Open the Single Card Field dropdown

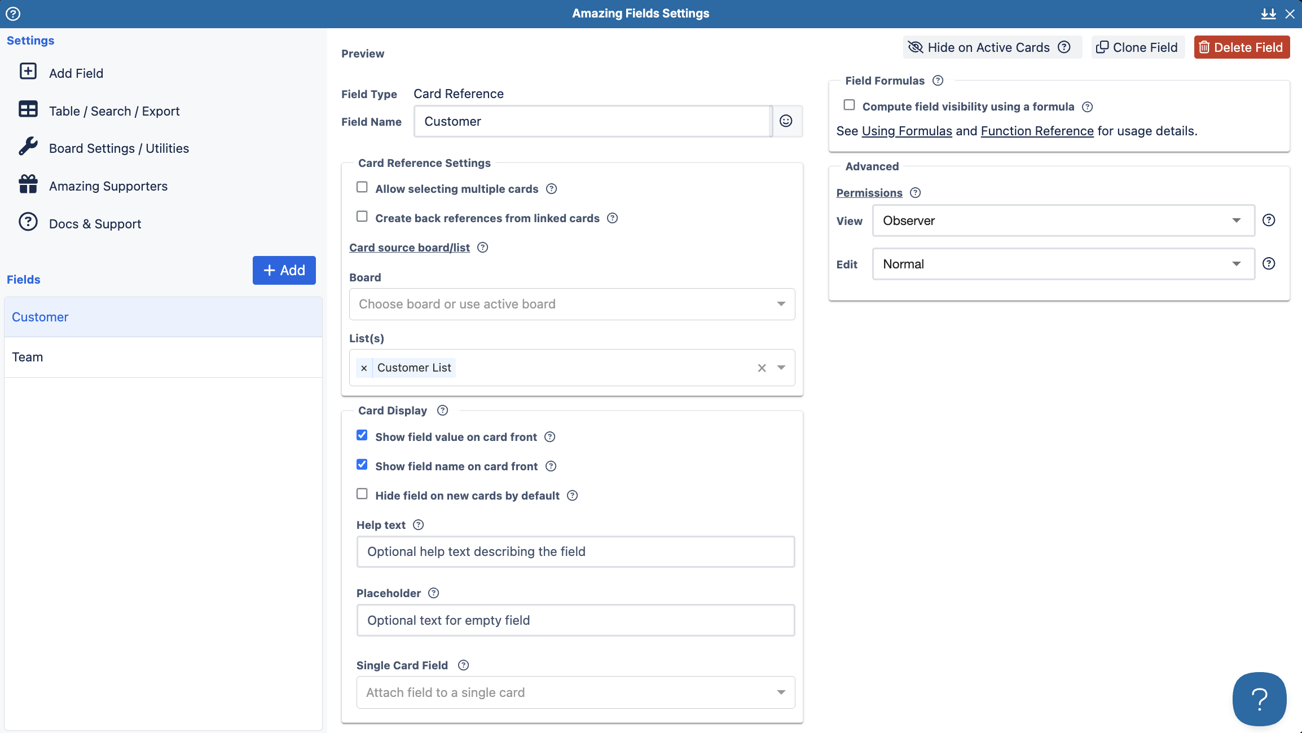575,692
